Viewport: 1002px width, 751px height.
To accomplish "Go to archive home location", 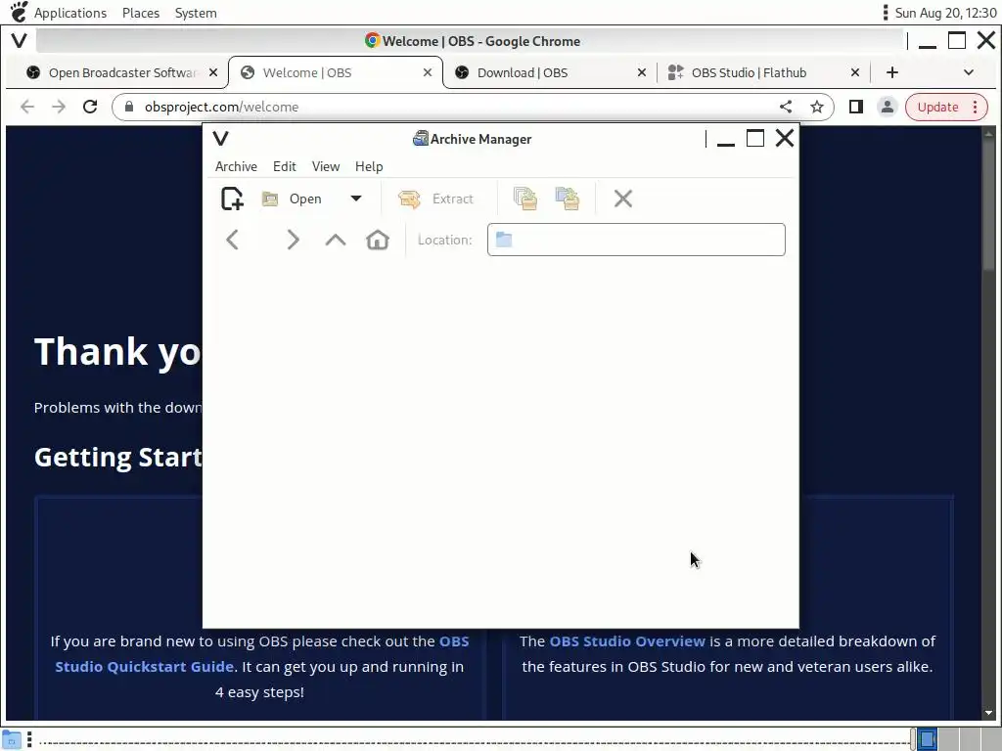I will coord(378,241).
